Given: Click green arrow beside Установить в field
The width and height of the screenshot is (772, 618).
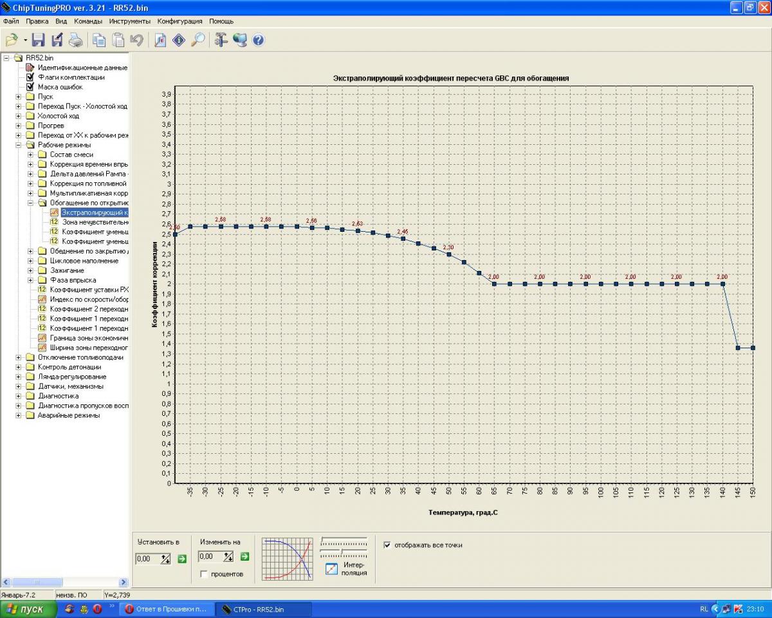Looking at the screenshot, I should [x=181, y=558].
